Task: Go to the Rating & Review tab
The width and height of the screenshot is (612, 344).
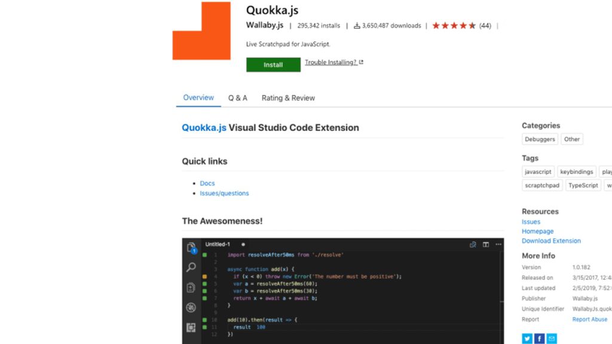Action: 288,98
